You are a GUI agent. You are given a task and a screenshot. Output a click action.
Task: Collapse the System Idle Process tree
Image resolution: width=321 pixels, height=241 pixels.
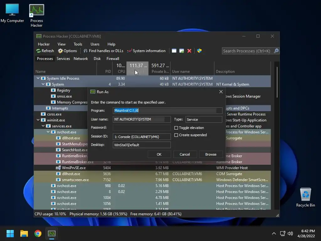[38, 78]
